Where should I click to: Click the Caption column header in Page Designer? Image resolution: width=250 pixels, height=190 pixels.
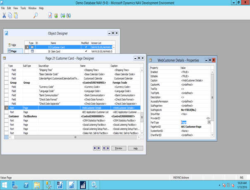point(125,66)
